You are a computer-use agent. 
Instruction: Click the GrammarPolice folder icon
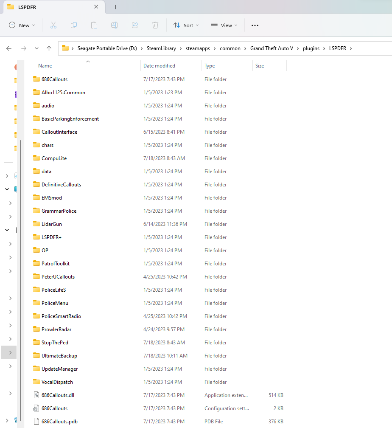point(36,211)
